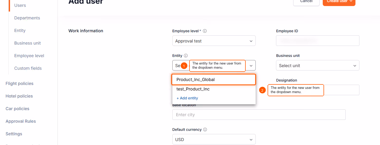Viewport: 380px width, 145px height.
Task: Select Product_Inc_Global entity option
Action: [214, 79]
